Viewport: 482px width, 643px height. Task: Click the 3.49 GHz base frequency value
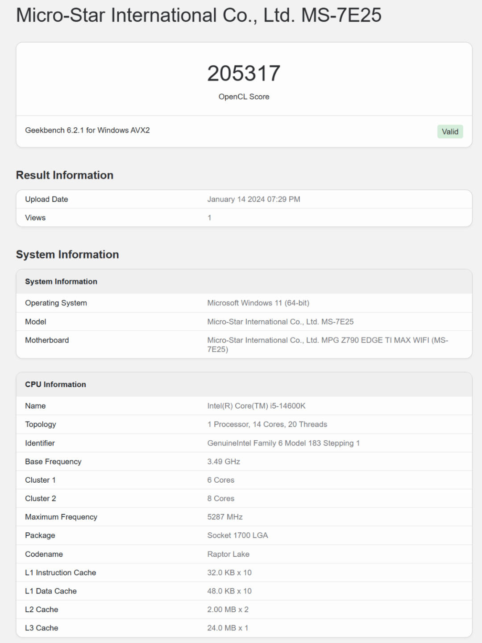224,462
